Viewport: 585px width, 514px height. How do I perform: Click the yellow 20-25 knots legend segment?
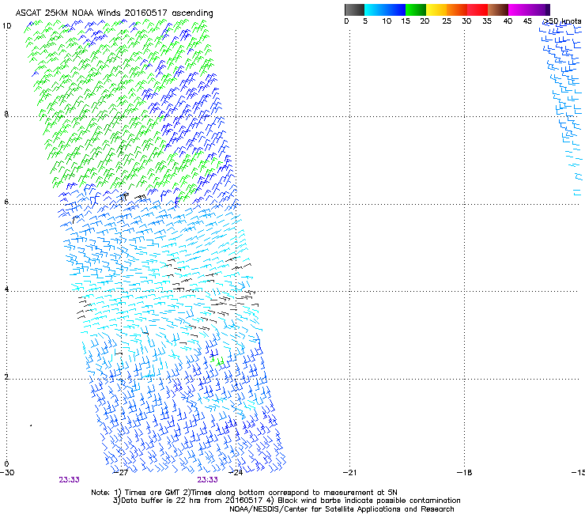pyautogui.click(x=436, y=9)
